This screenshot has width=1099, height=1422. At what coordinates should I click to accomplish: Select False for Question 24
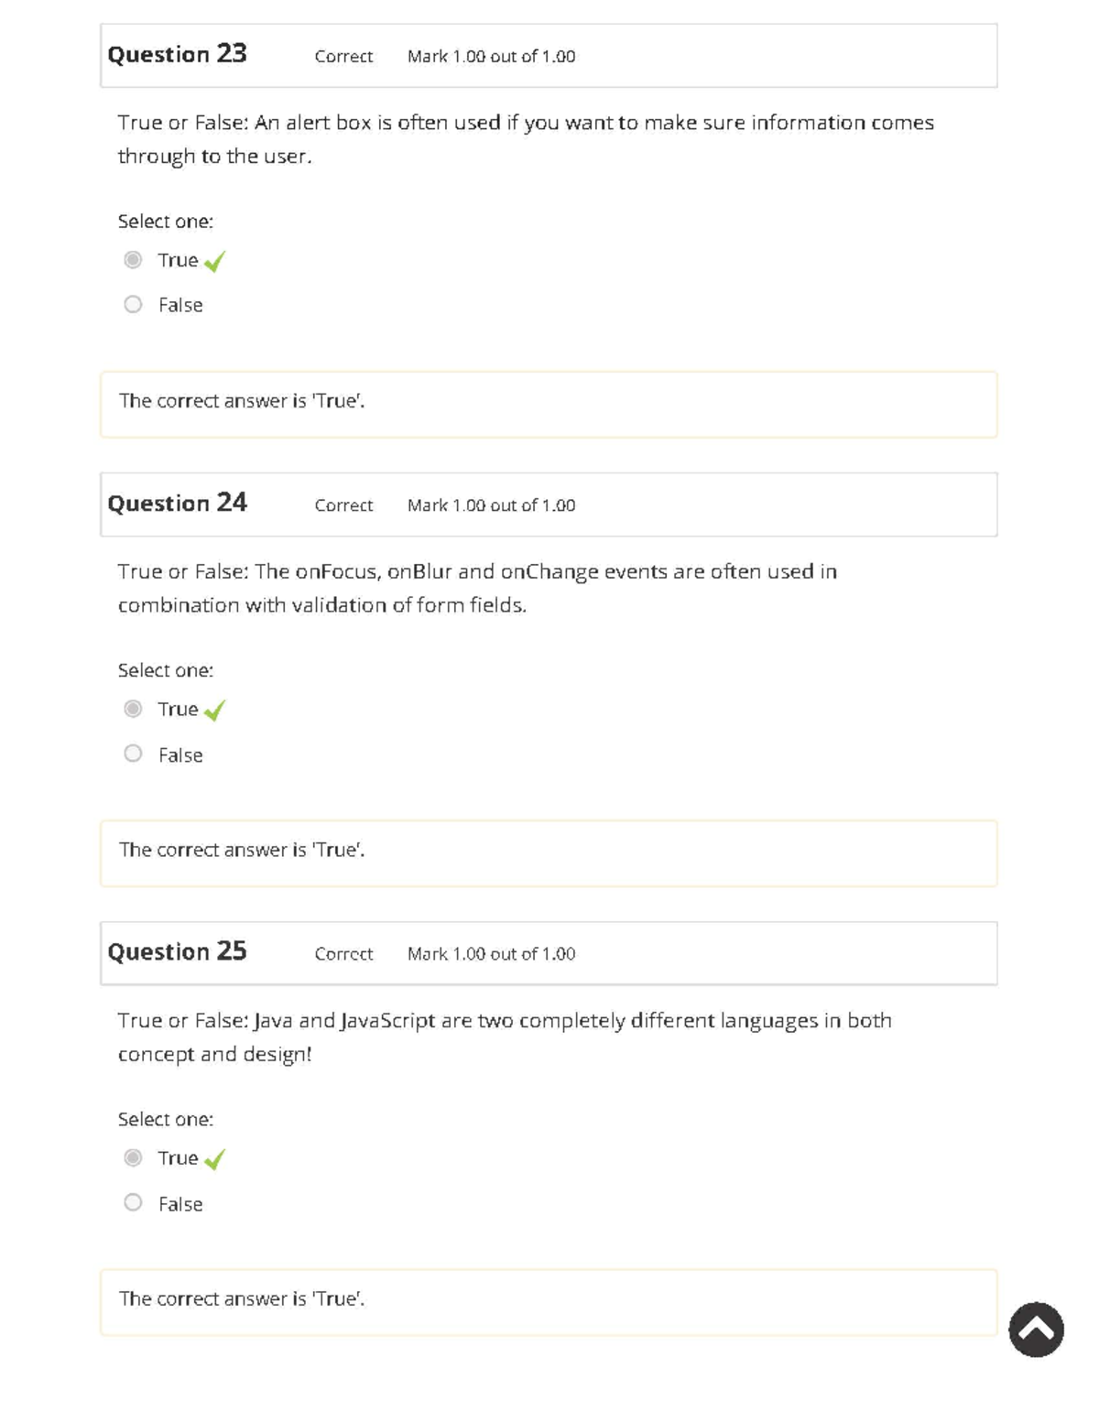click(x=133, y=753)
